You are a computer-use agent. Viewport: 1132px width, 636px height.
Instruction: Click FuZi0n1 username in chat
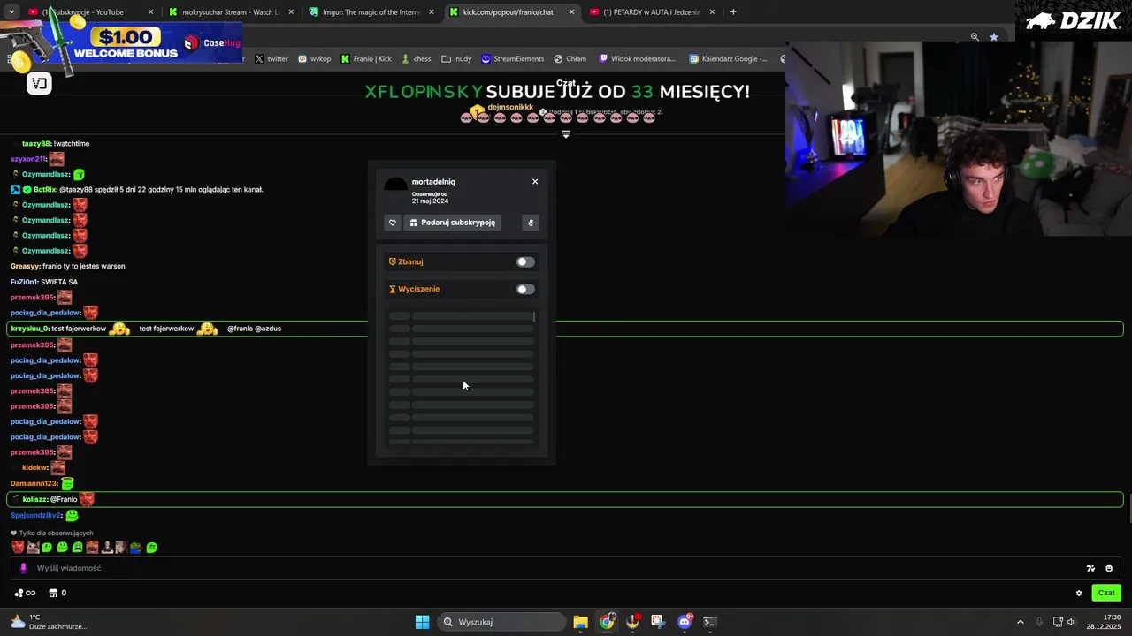coord(24,282)
